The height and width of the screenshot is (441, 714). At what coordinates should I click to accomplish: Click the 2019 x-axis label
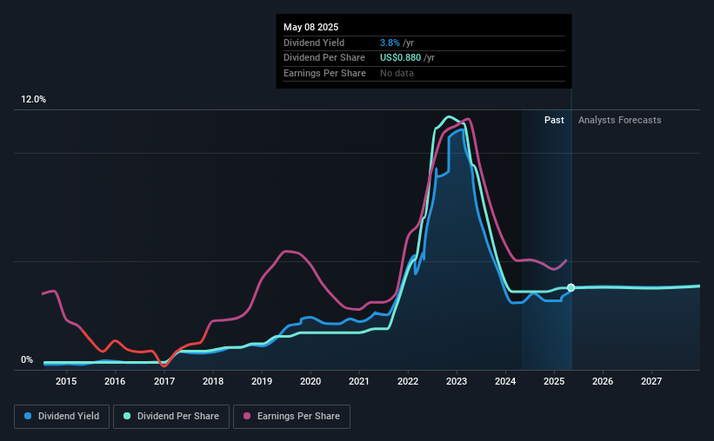pyautogui.click(x=262, y=381)
